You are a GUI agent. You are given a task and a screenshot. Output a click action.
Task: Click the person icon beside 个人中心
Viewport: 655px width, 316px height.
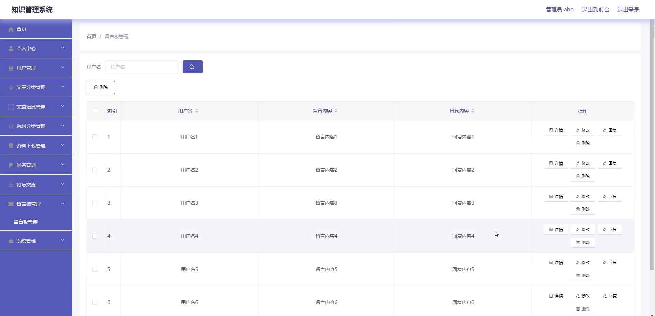[11, 48]
